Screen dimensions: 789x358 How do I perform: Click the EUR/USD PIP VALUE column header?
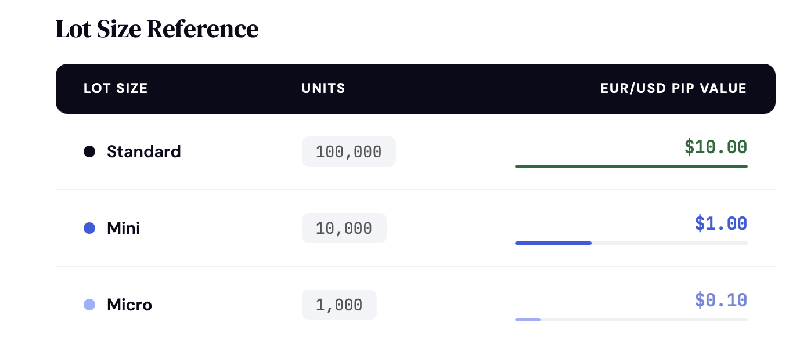pos(674,89)
